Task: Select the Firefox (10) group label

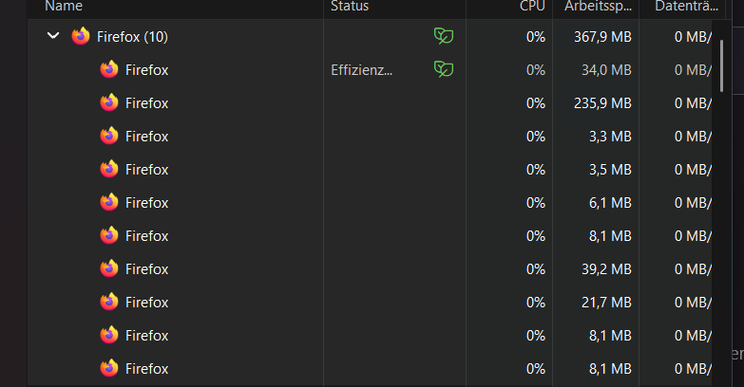Action: pyautogui.click(x=133, y=37)
